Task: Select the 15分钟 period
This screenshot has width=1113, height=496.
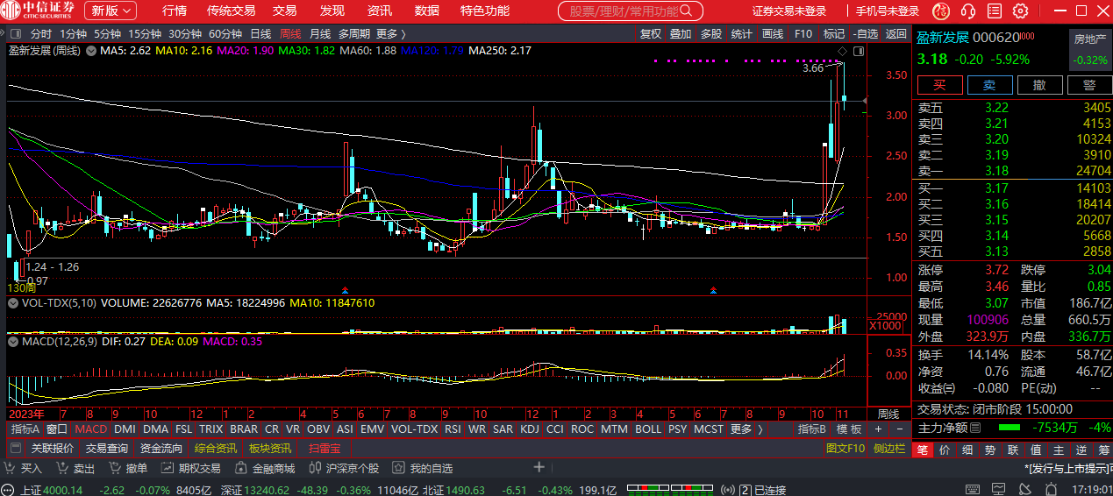Action: click(x=145, y=33)
